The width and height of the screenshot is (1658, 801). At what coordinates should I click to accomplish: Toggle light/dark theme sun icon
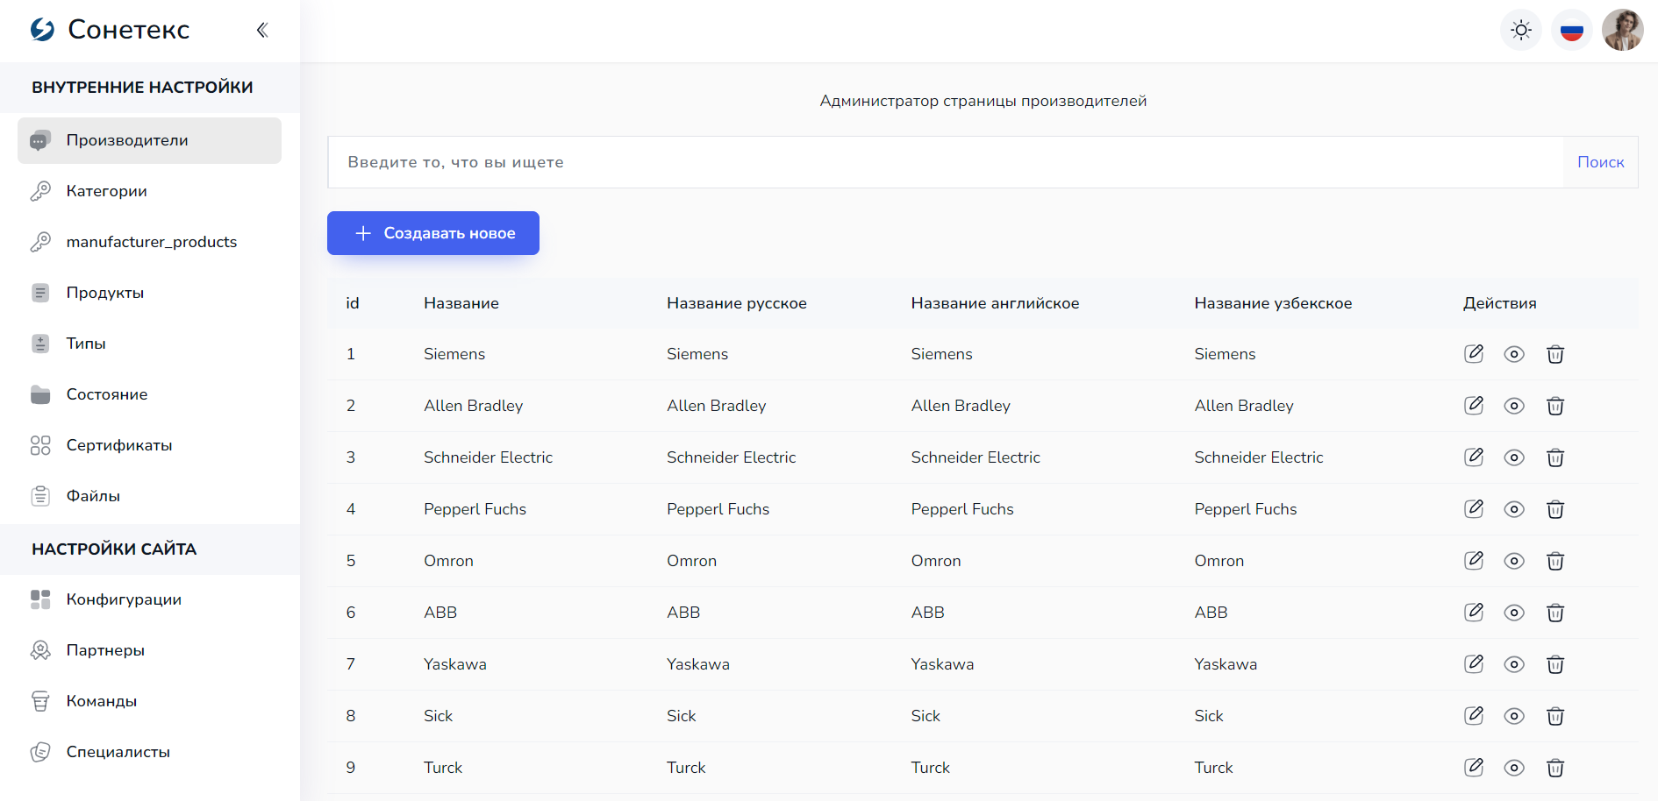(1521, 30)
